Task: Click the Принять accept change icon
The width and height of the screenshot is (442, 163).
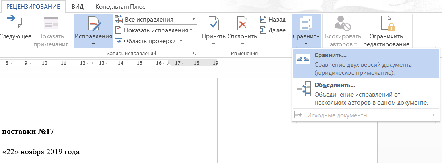Action: pos(214,24)
